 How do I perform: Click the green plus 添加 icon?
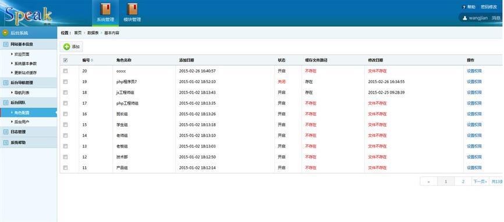click(66, 47)
